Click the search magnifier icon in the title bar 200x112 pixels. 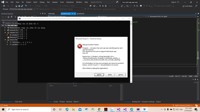coord(117,2)
